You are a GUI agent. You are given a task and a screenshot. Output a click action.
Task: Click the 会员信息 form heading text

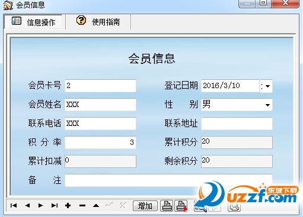[152, 59]
